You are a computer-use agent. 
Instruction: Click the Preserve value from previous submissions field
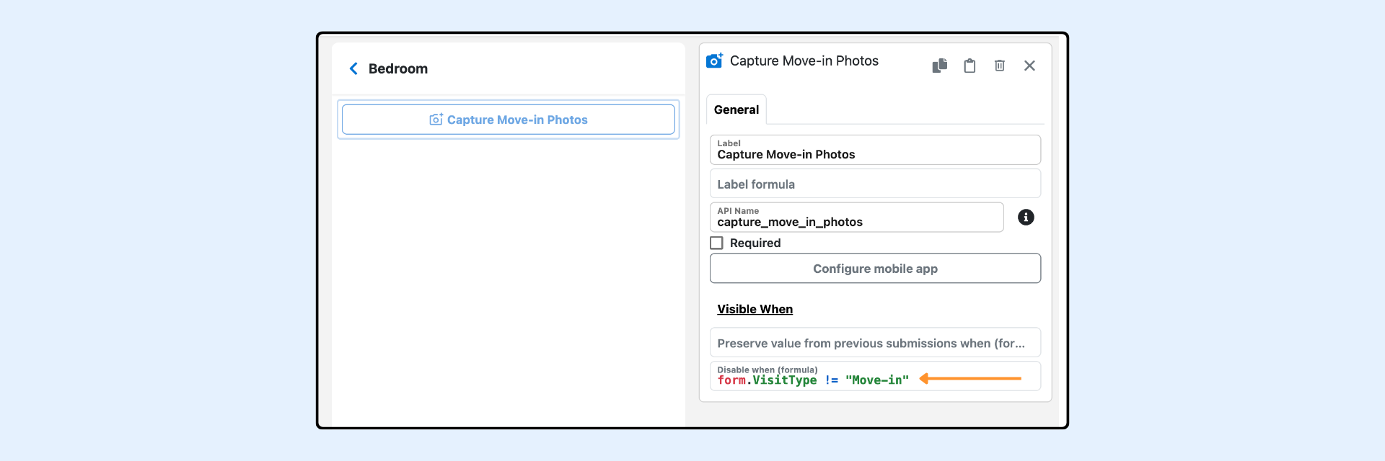(874, 343)
